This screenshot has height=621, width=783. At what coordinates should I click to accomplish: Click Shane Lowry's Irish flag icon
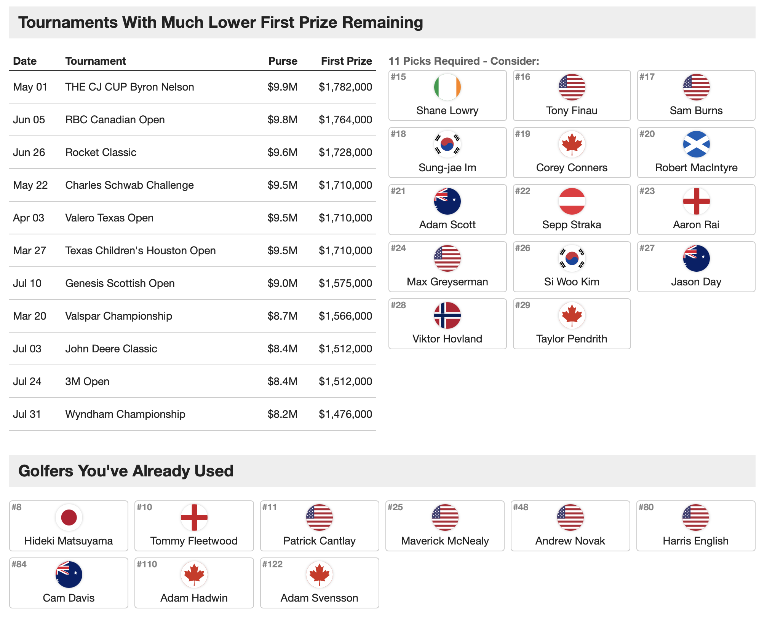tap(447, 87)
